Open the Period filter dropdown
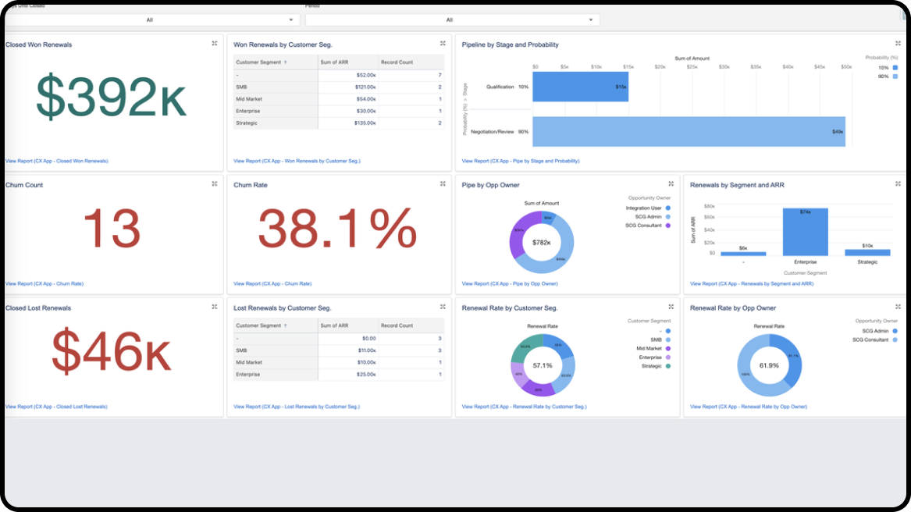911x512 pixels. [452, 20]
